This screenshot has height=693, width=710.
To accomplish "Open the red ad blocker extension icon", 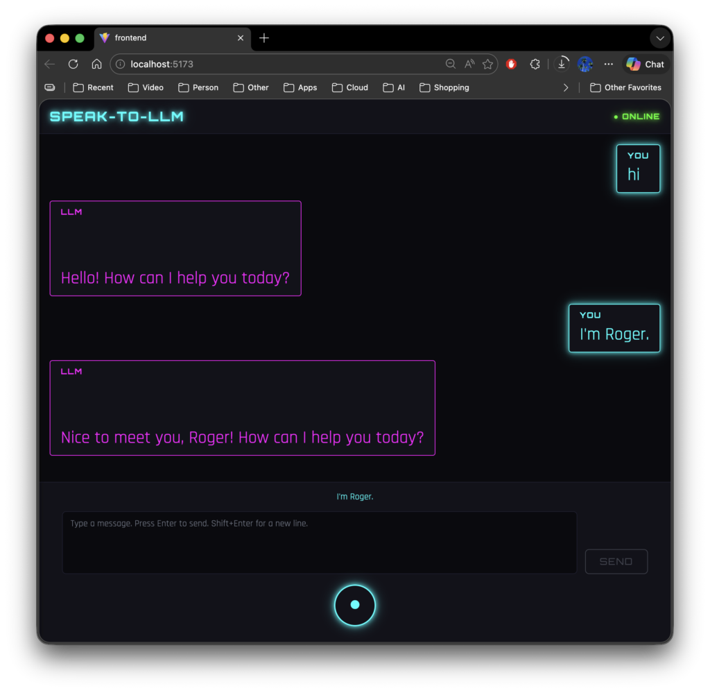I will (x=511, y=64).
